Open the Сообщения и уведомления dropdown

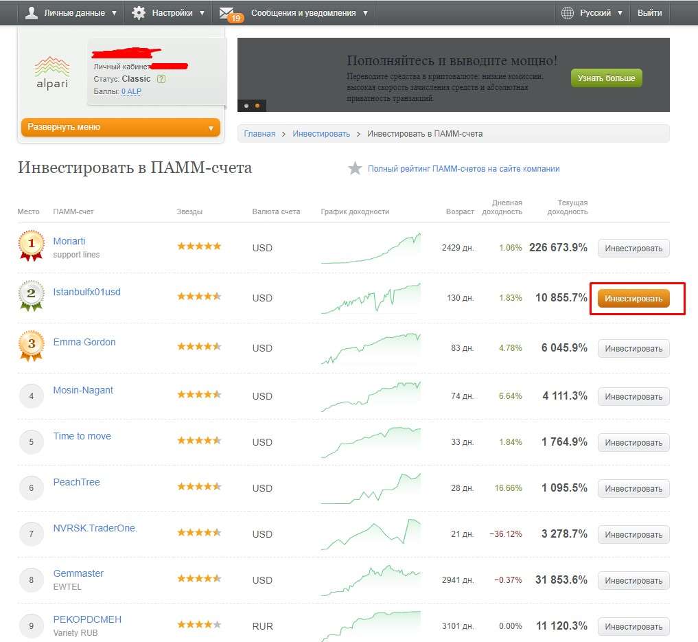click(294, 13)
